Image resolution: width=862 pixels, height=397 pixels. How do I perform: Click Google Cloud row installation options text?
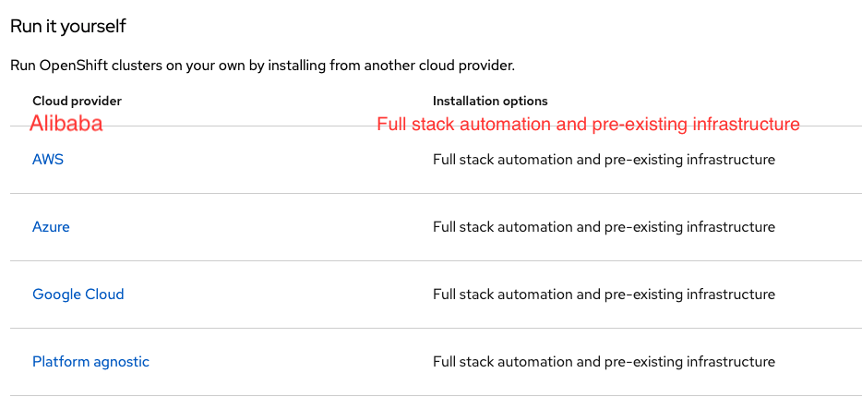(x=604, y=295)
